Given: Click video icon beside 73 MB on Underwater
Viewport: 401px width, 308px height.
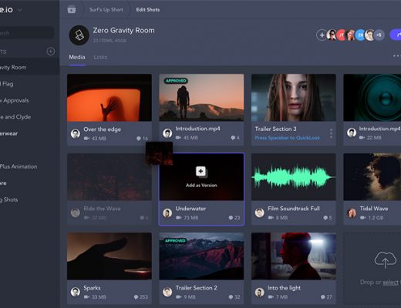Looking at the screenshot, I should (178, 218).
